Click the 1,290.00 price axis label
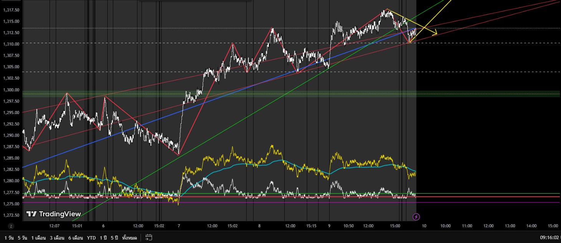The image size is (561, 243). point(11,135)
